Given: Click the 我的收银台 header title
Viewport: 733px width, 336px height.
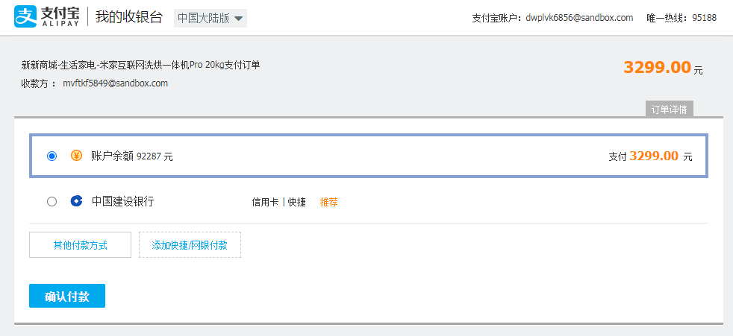Looking at the screenshot, I should pos(129,17).
